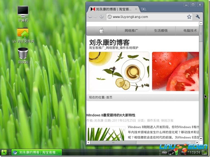Click the grass thumbnail in the article
Screen dimensions: 210x157
tap(106, 134)
